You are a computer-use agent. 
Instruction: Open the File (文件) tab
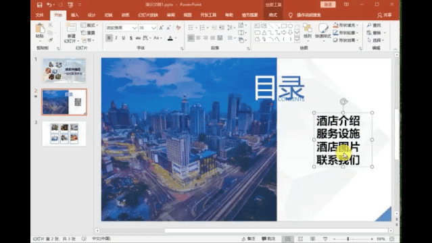click(x=40, y=15)
